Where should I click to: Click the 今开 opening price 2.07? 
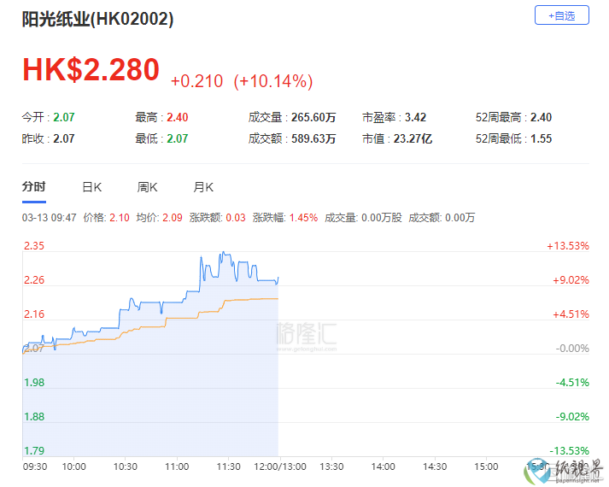(64, 117)
